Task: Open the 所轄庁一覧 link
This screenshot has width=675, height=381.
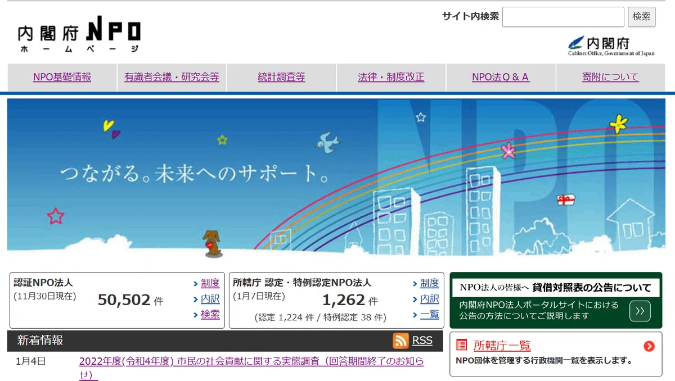Action: [x=502, y=346]
